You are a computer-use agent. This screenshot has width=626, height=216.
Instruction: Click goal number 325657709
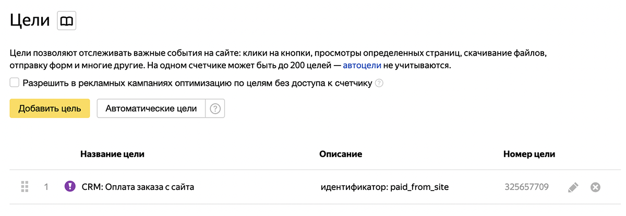526,186
